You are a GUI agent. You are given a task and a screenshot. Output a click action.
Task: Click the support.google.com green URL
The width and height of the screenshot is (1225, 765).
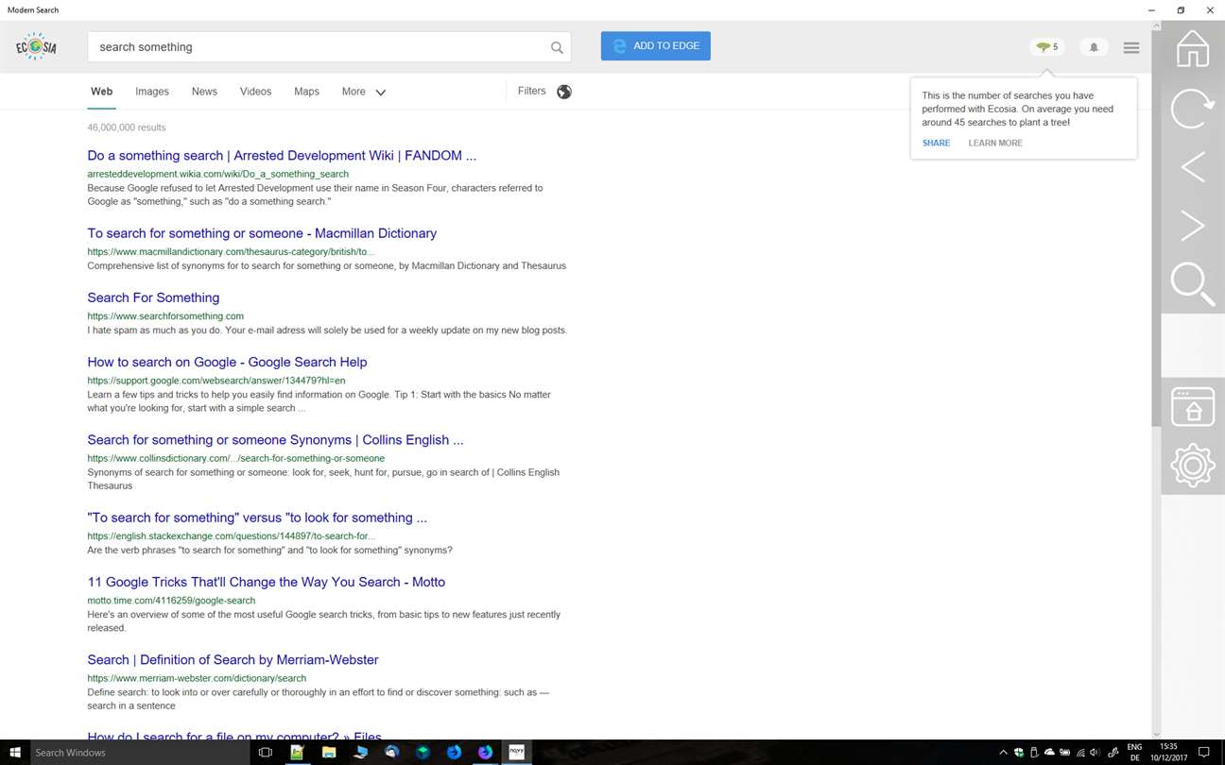(x=216, y=381)
